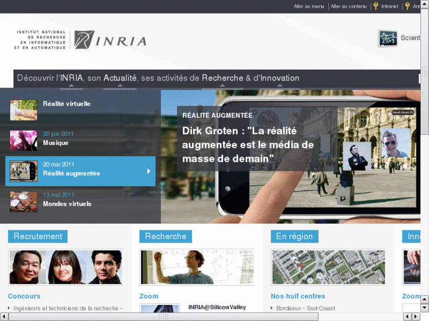Image resolution: width=429 pixels, height=321 pixels.
Task: Click the vertical scroll down arrow
Action: [x=425, y=308]
